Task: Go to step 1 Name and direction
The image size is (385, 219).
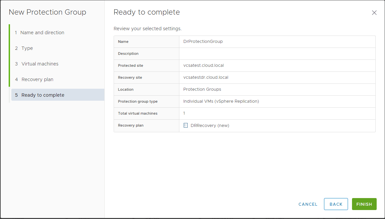Action: click(42, 33)
